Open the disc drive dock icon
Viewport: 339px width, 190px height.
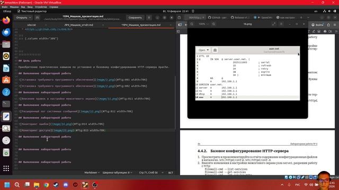coord(6,140)
